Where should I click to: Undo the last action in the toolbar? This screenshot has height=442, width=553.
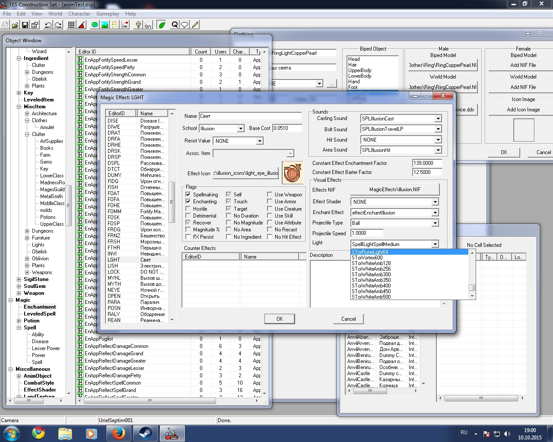pyautogui.click(x=48, y=25)
